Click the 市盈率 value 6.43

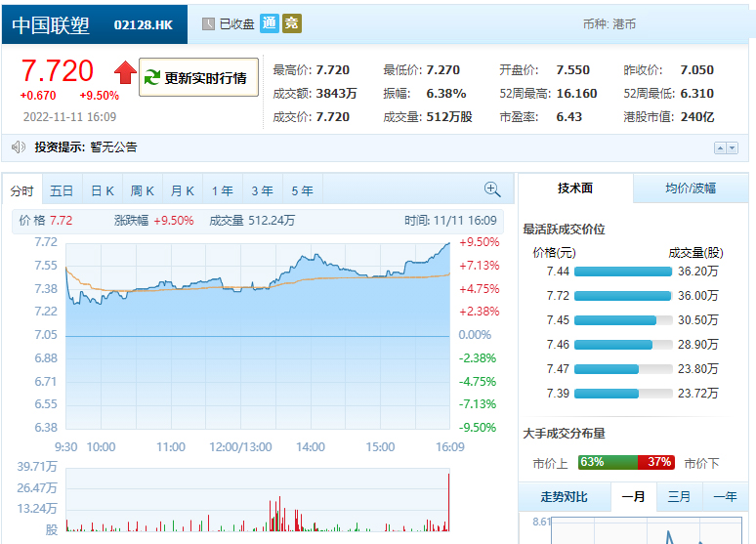pos(568,116)
